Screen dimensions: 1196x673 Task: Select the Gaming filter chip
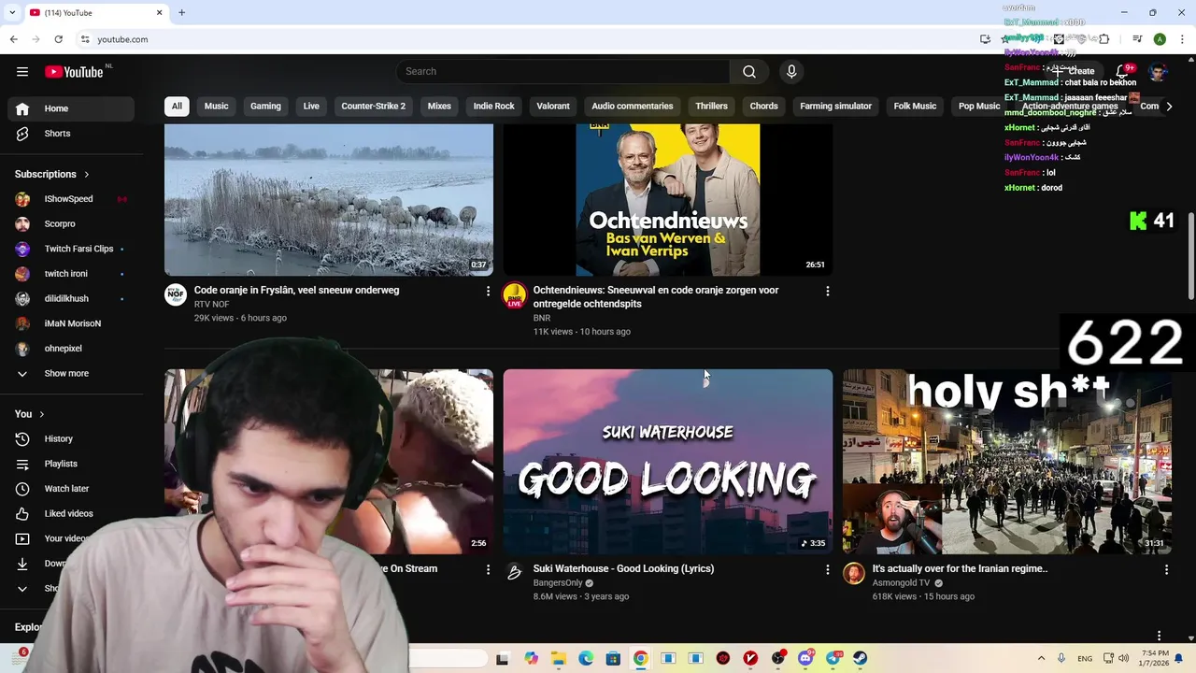pos(265,107)
